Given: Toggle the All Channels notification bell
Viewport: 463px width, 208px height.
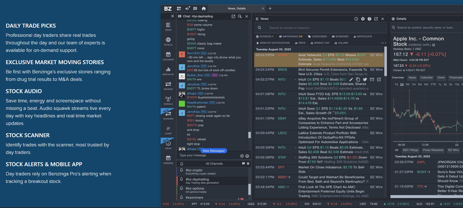Looking at the screenshot, I should click(182, 164).
